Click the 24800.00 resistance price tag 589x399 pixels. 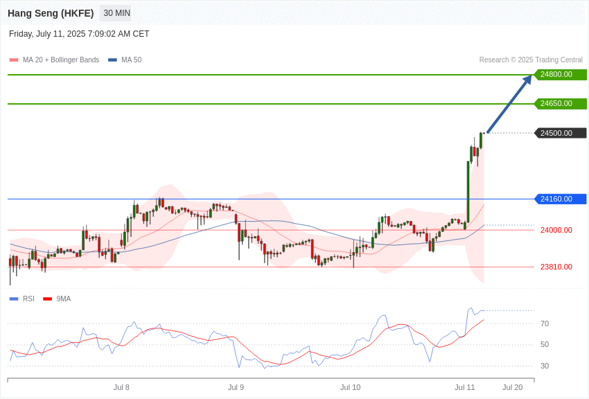click(x=561, y=74)
